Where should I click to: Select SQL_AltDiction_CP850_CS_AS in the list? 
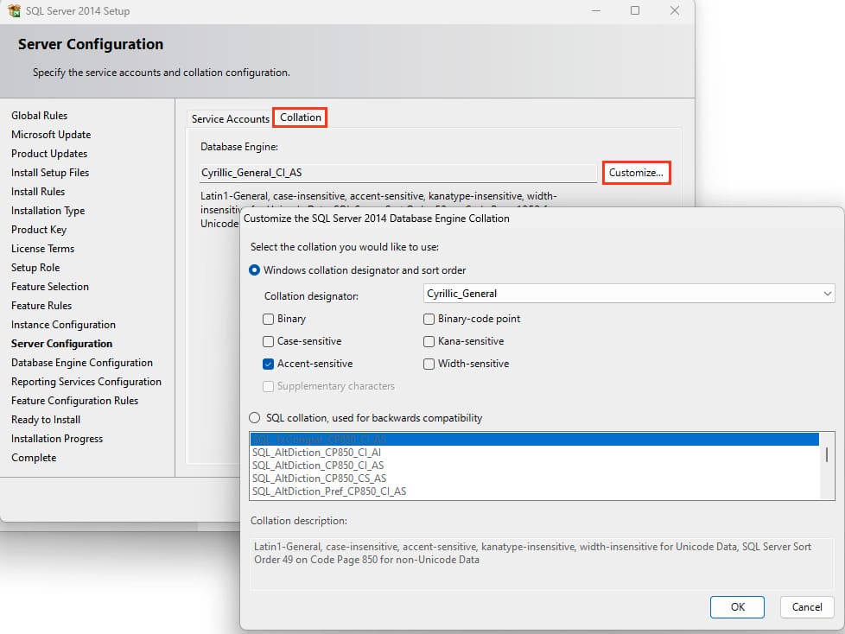pos(319,478)
